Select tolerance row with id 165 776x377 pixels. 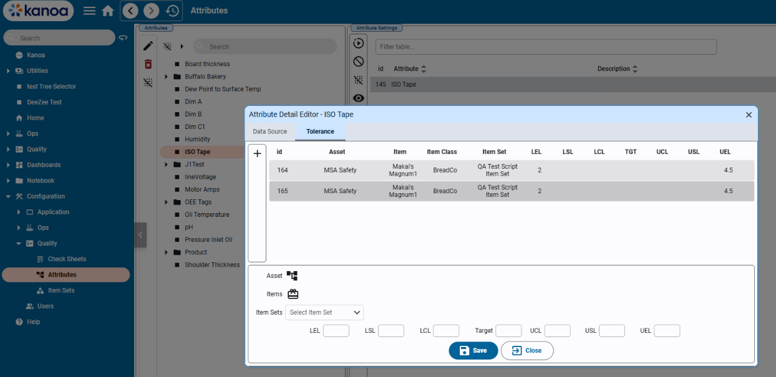point(511,191)
